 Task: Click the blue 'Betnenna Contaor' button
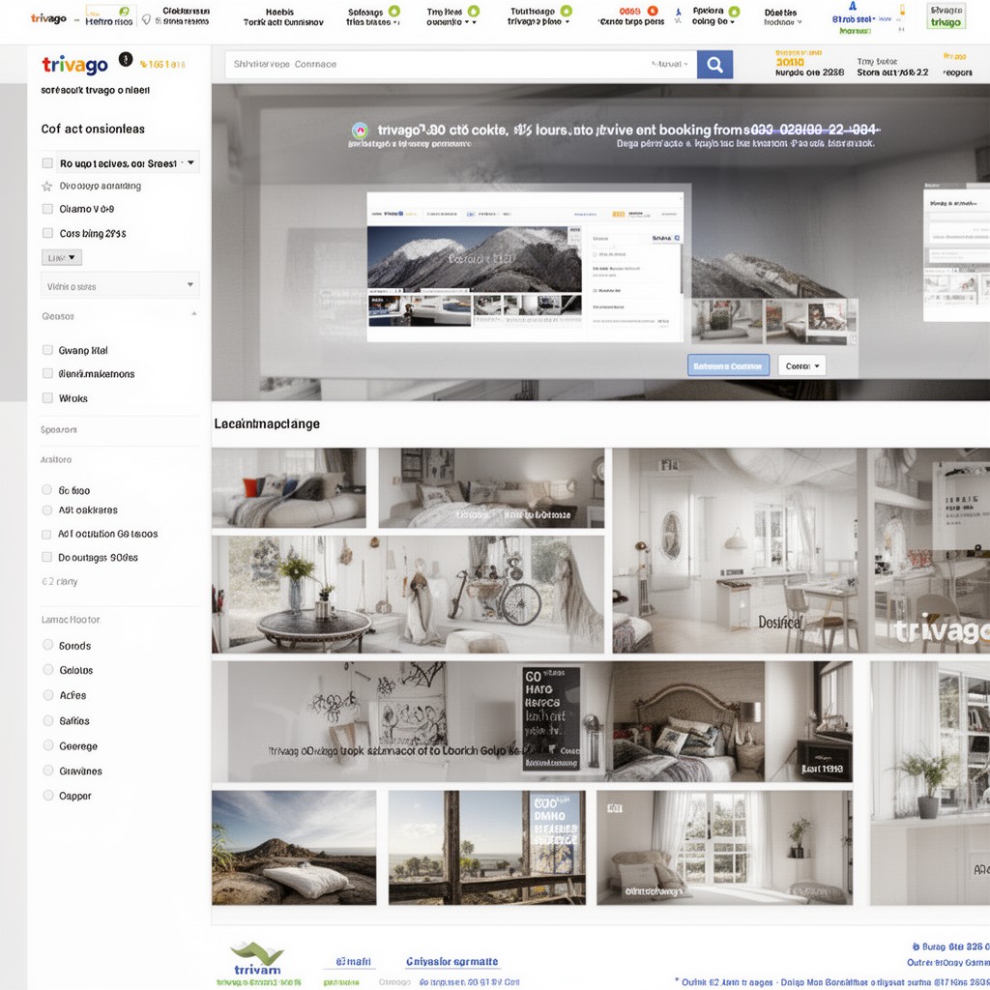pyautogui.click(x=729, y=365)
